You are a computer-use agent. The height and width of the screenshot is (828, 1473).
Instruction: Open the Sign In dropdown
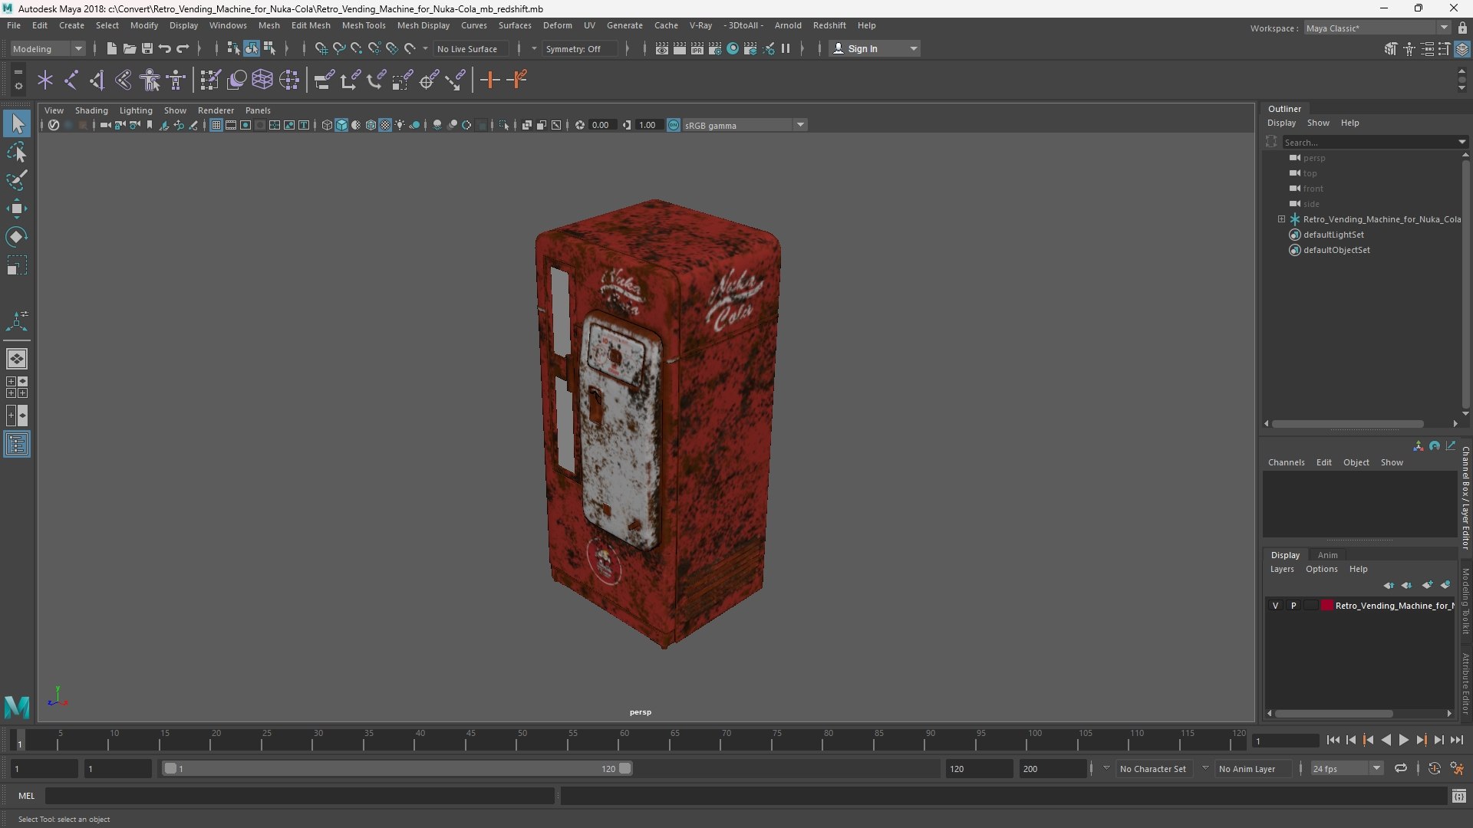875,48
